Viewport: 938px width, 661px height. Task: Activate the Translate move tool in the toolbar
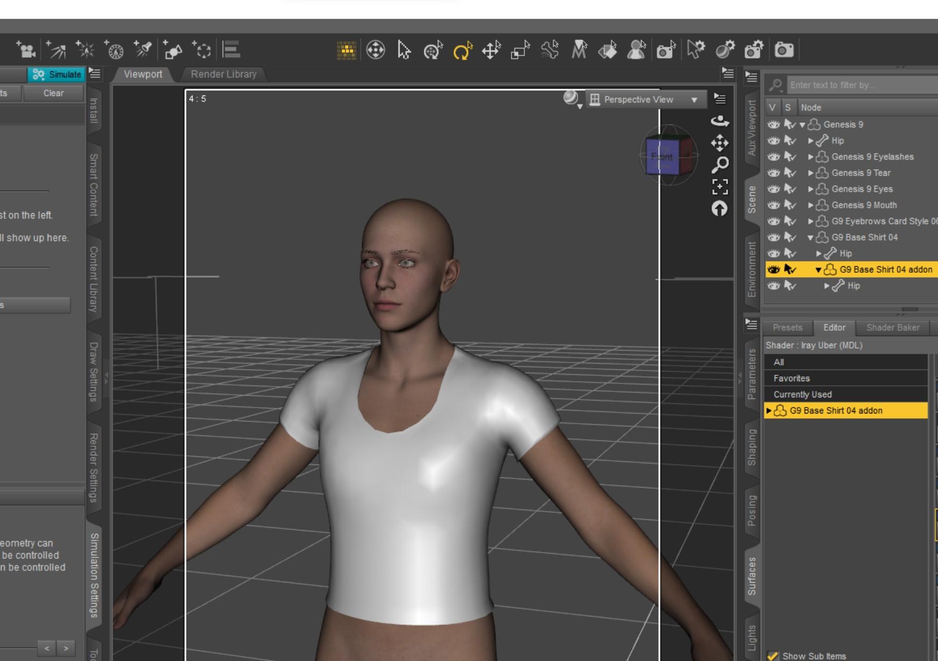(491, 50)
